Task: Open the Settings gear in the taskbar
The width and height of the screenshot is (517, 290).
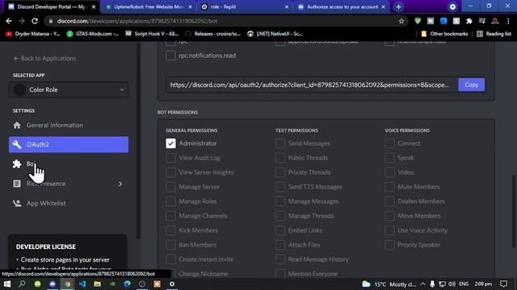Action: click(x=172, y=284)
